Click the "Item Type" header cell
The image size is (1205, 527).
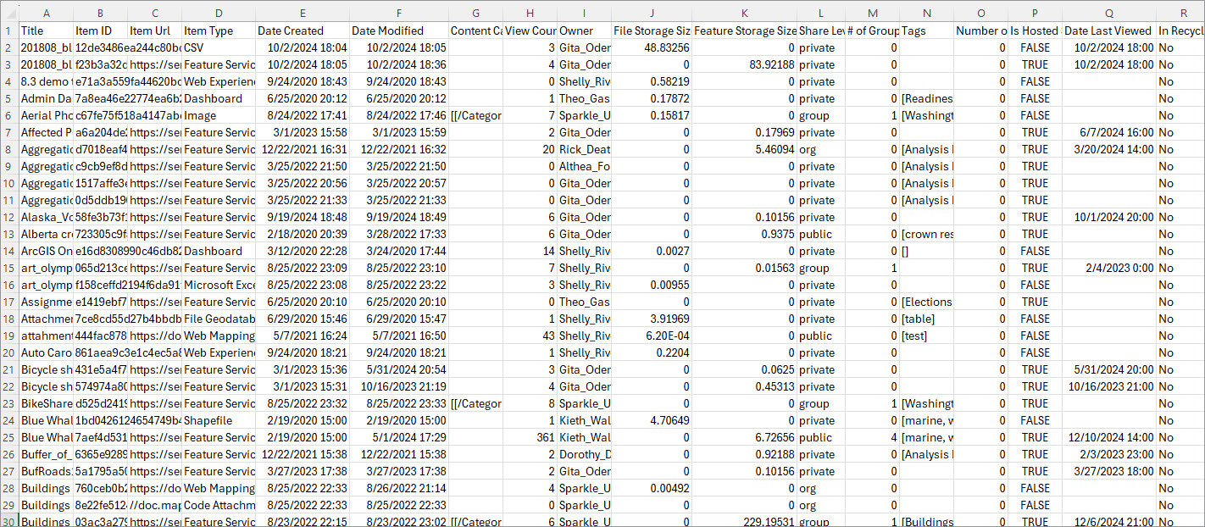click(x=219, y=31)
